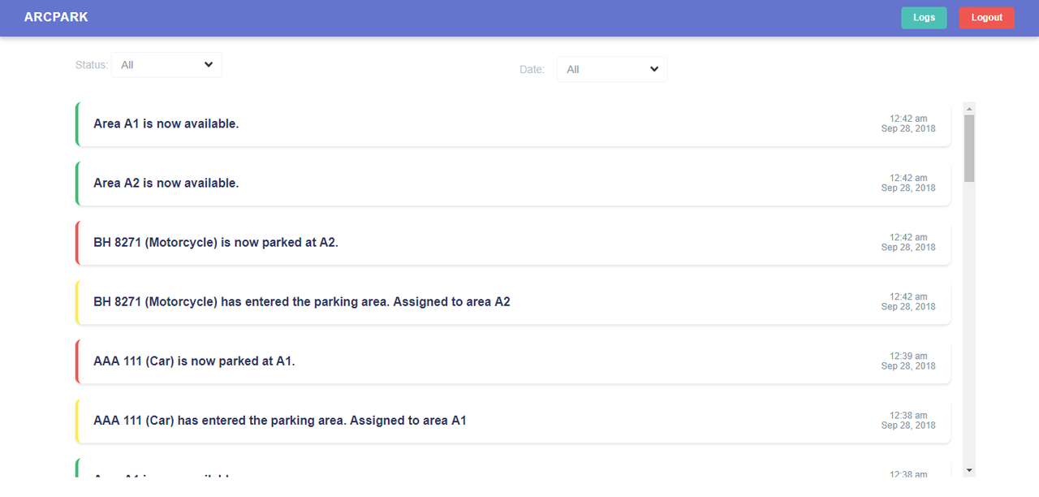This screenshot has width=1039, height=497.
Task: Select 'AAA 111 (Car) is now parked at A1.'
Action: click(x=513, y=361)
